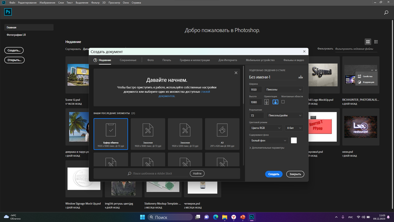Screen dimensions: 394x222
Task: Click the microphone tray icon
Action: [x=343, y=217]
